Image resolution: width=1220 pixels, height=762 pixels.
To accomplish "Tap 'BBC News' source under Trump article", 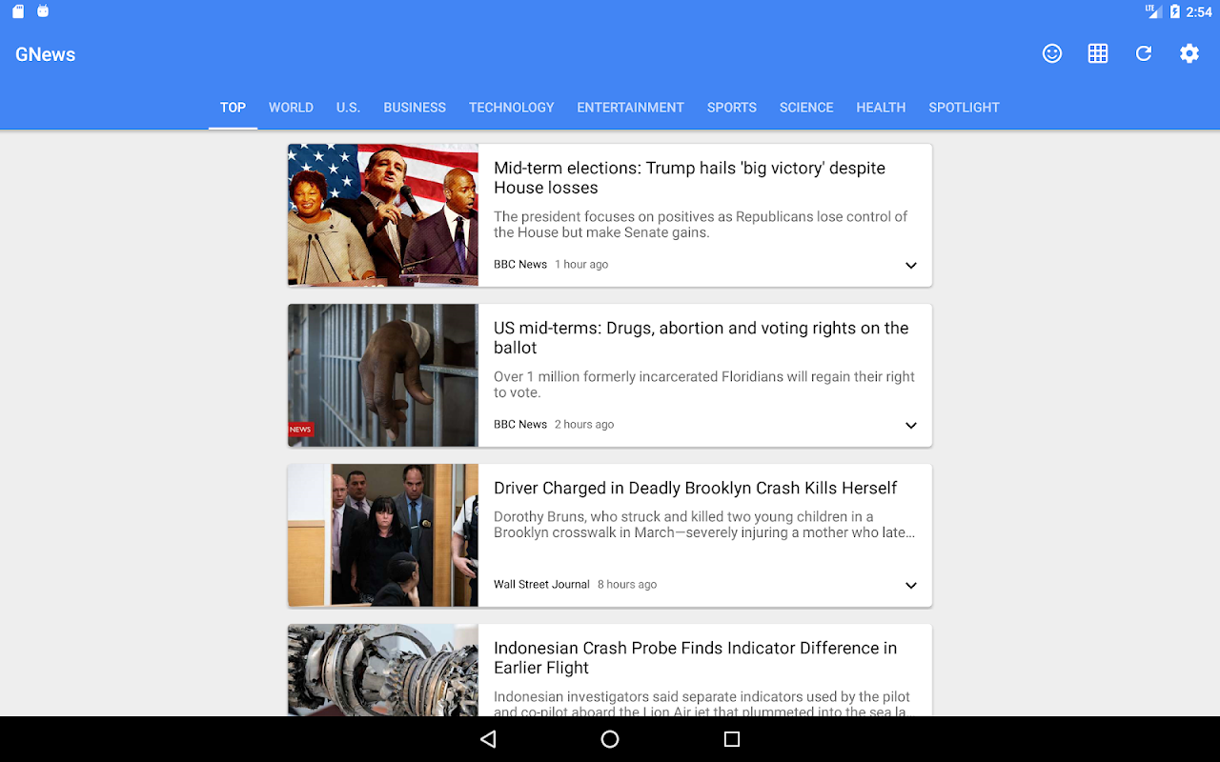I will tap(520, 265).
